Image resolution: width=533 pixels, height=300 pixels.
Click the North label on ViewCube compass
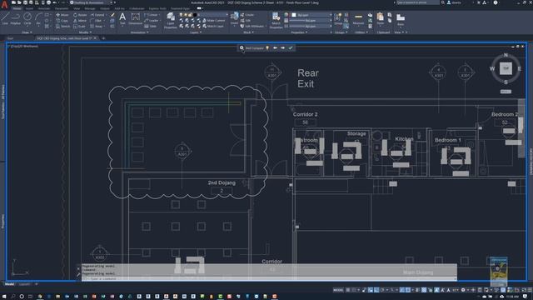506,55
